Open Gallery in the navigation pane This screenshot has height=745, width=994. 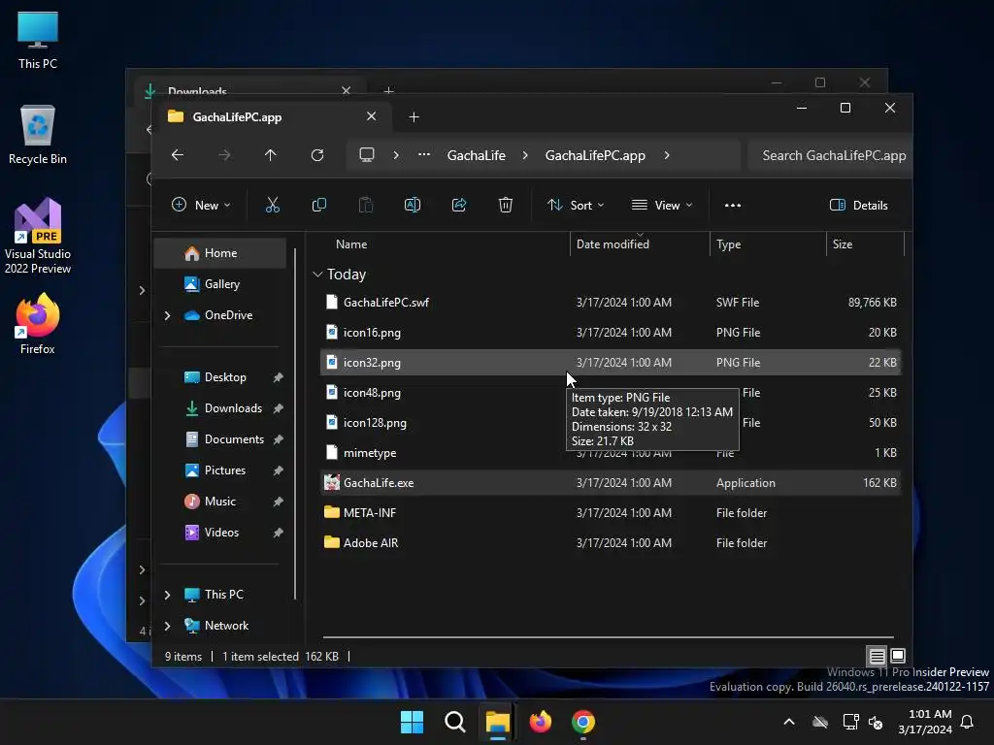point(220,284)
